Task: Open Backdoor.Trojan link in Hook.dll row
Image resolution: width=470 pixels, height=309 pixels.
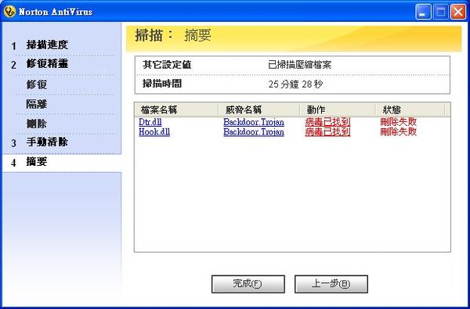Action: click(x=254, y=131)
